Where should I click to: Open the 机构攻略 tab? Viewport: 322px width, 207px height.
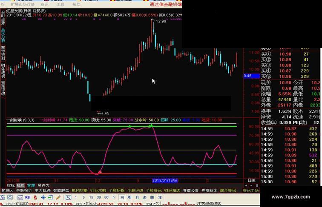point(80,190)
